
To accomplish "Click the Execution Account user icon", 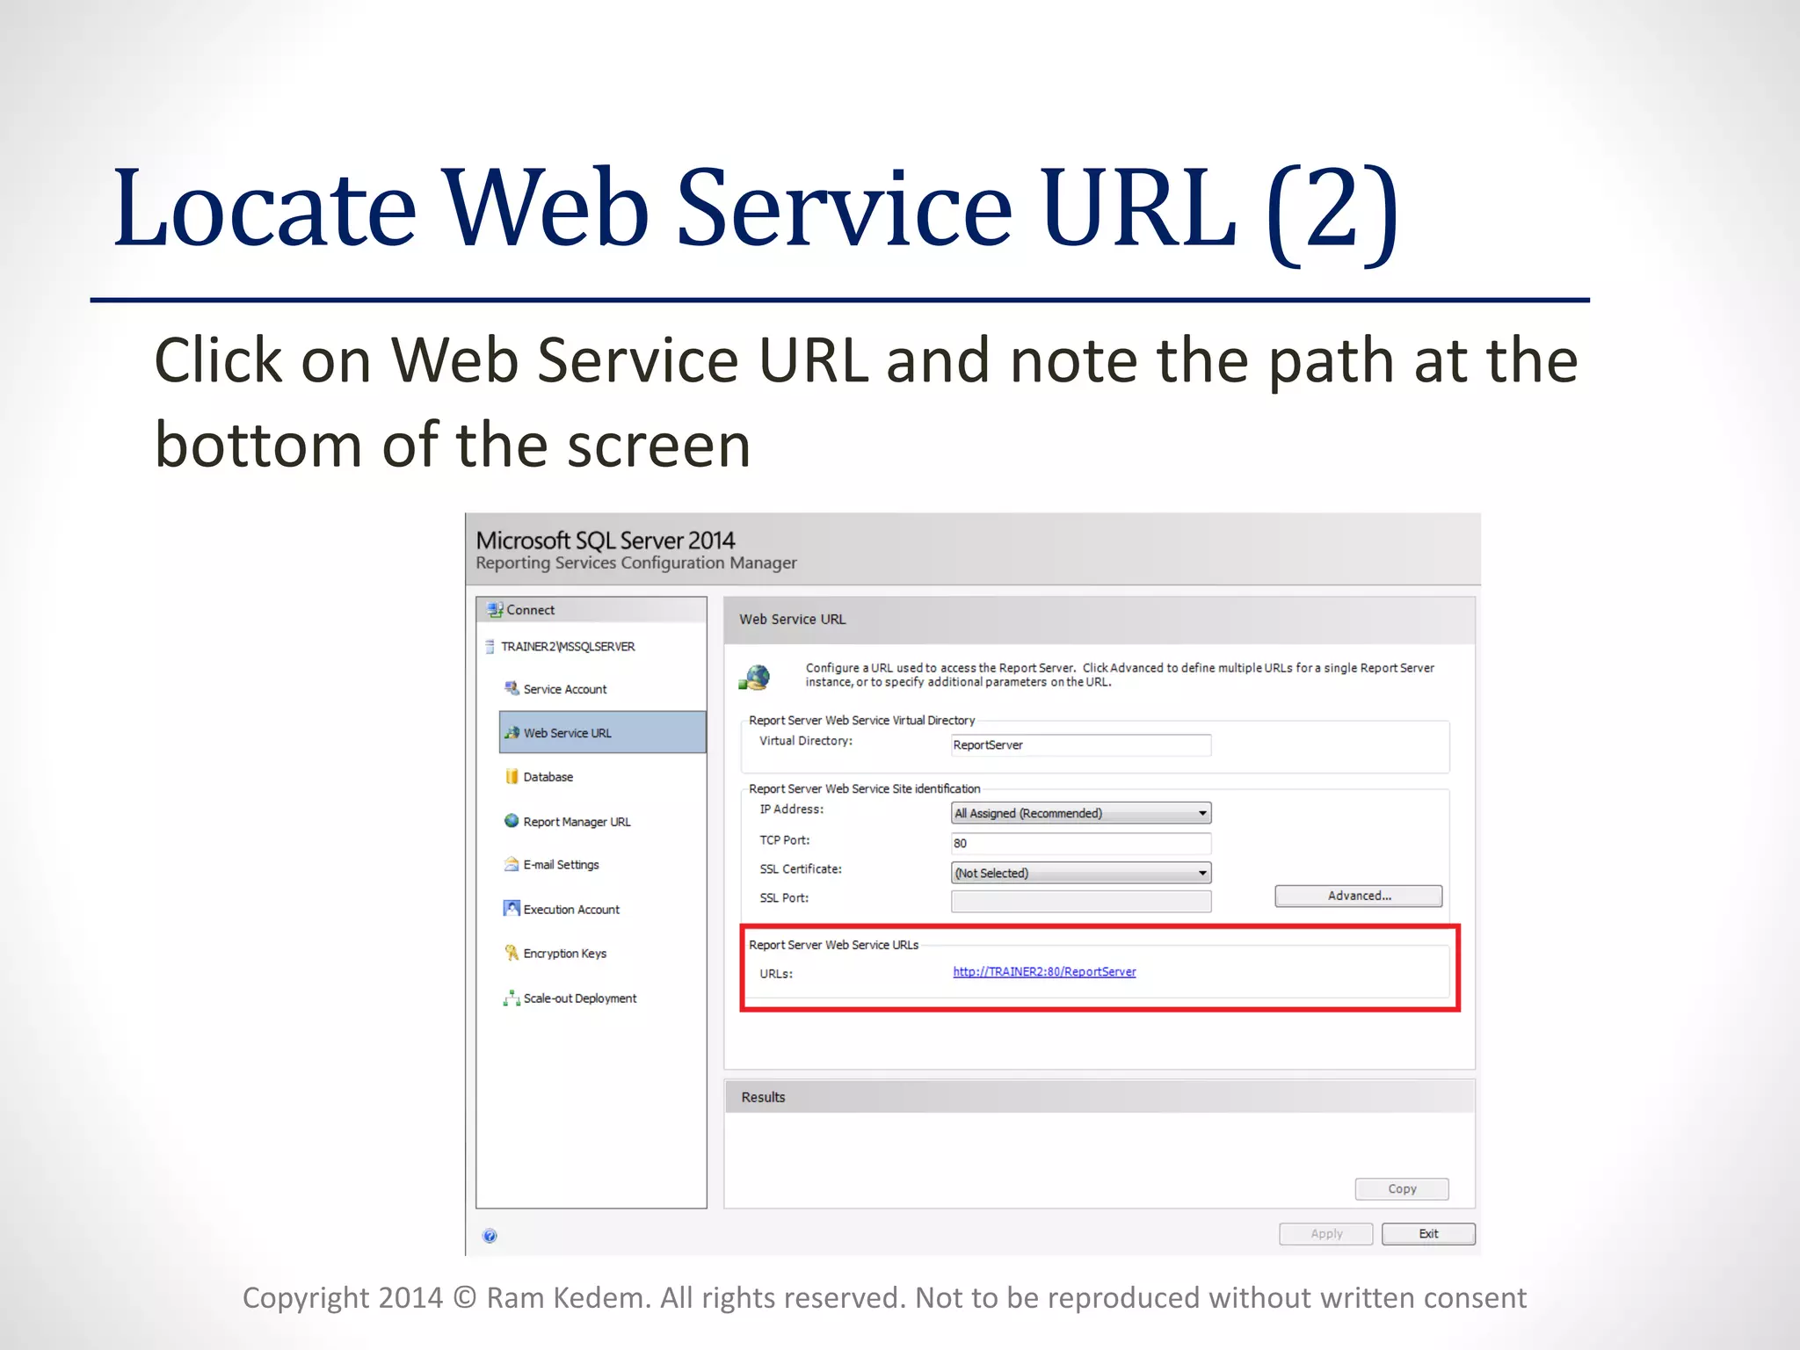I will point(512,908).
